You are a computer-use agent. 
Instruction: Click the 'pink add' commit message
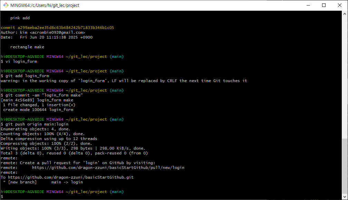[x=20, y=18]
